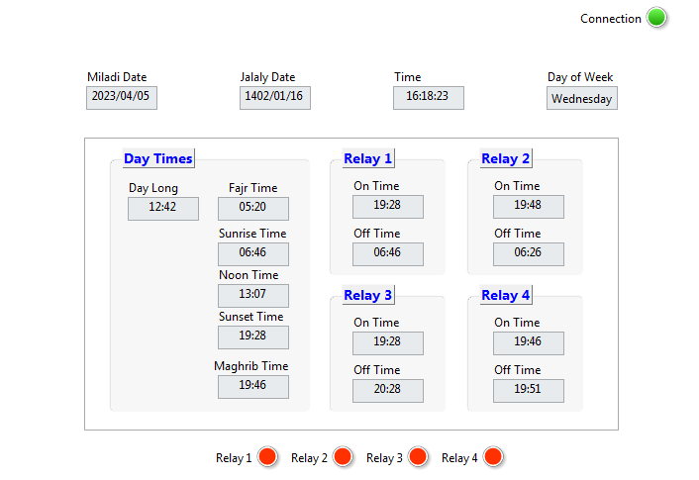This screenshot has width=699, height=480.
Task: Click Relay 3 Off Time field
Action: pyautogui.click(x=388, y=391)
